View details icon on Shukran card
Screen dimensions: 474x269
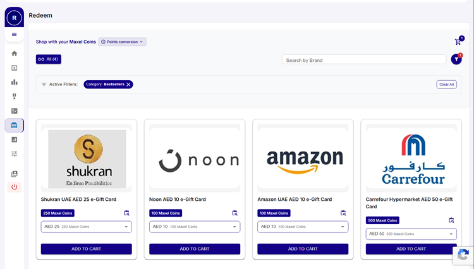[x=126, y=213]
